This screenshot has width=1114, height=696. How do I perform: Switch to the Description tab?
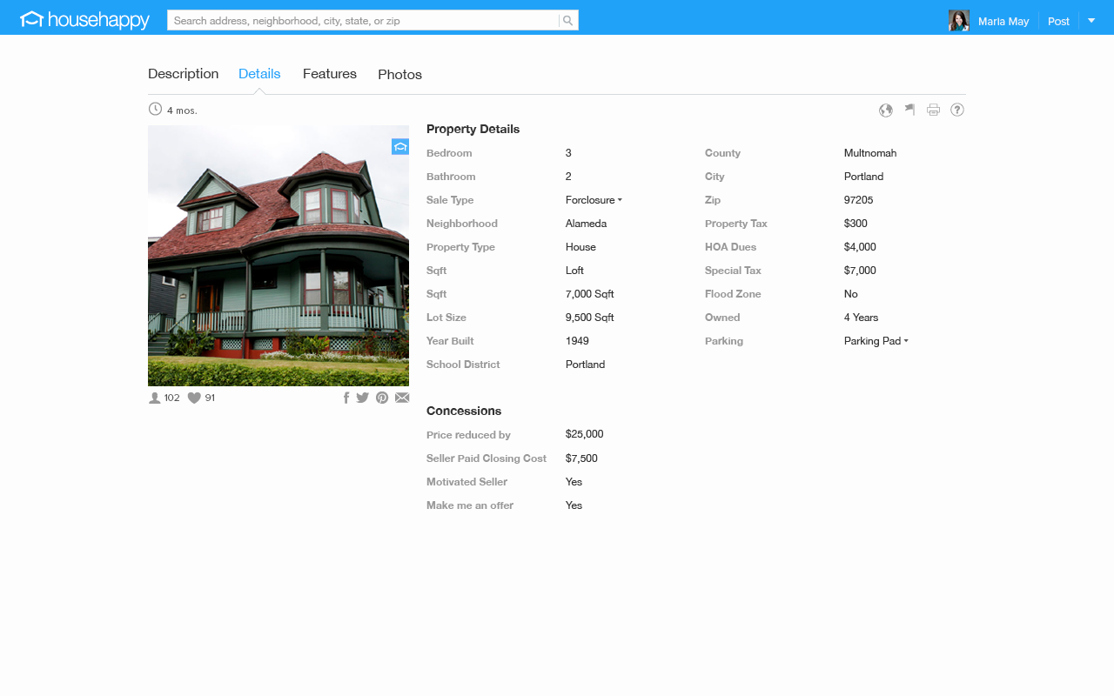[183, 74]
